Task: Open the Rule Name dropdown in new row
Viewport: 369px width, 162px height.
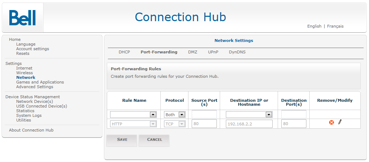Action: (133, 114)
